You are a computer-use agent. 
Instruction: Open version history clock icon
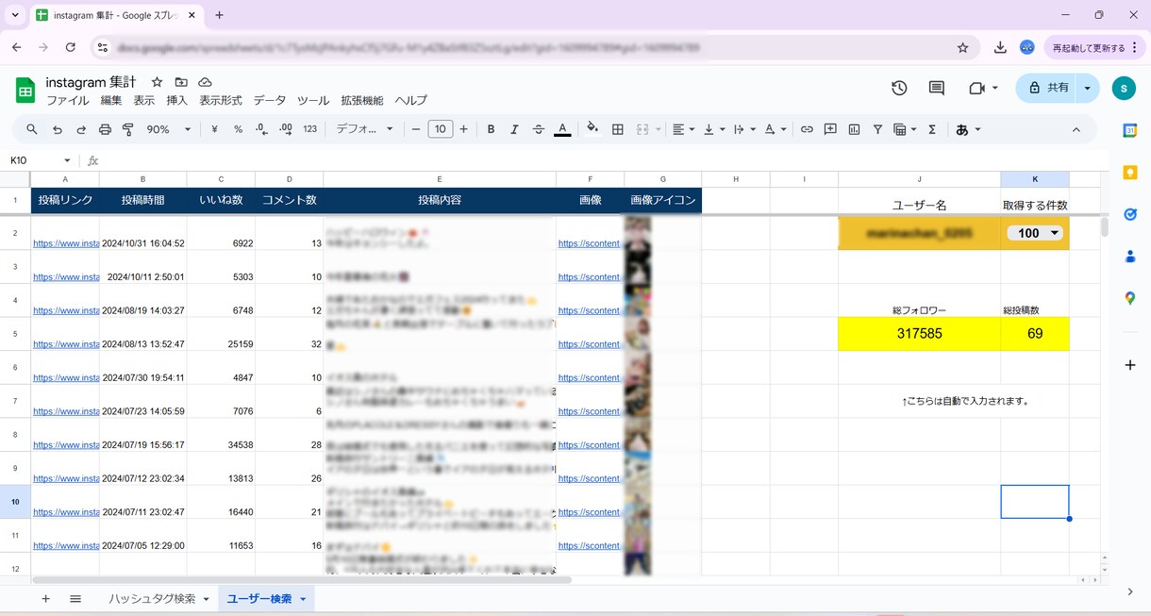coord(899,88)
